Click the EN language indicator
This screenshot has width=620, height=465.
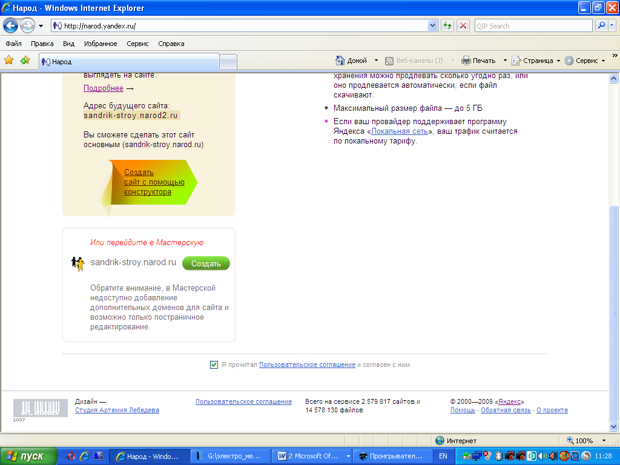point(443,456)
